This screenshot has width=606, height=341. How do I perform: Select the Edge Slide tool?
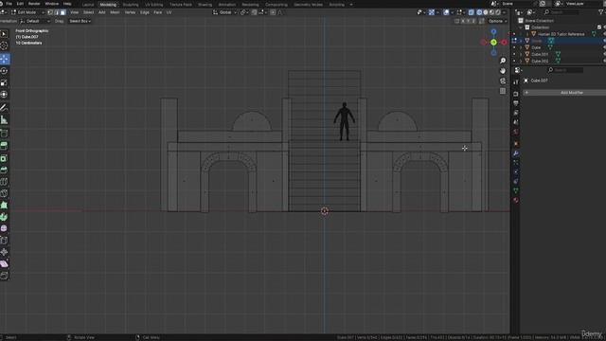tap(4, 241)
